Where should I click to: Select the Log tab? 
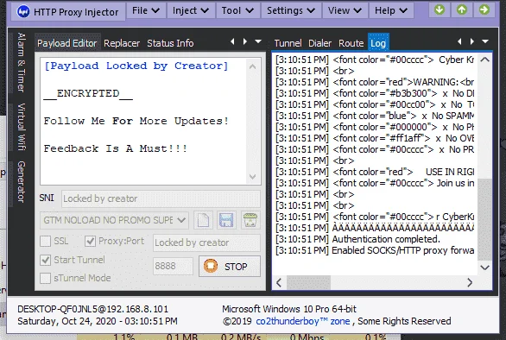point(378,43)
